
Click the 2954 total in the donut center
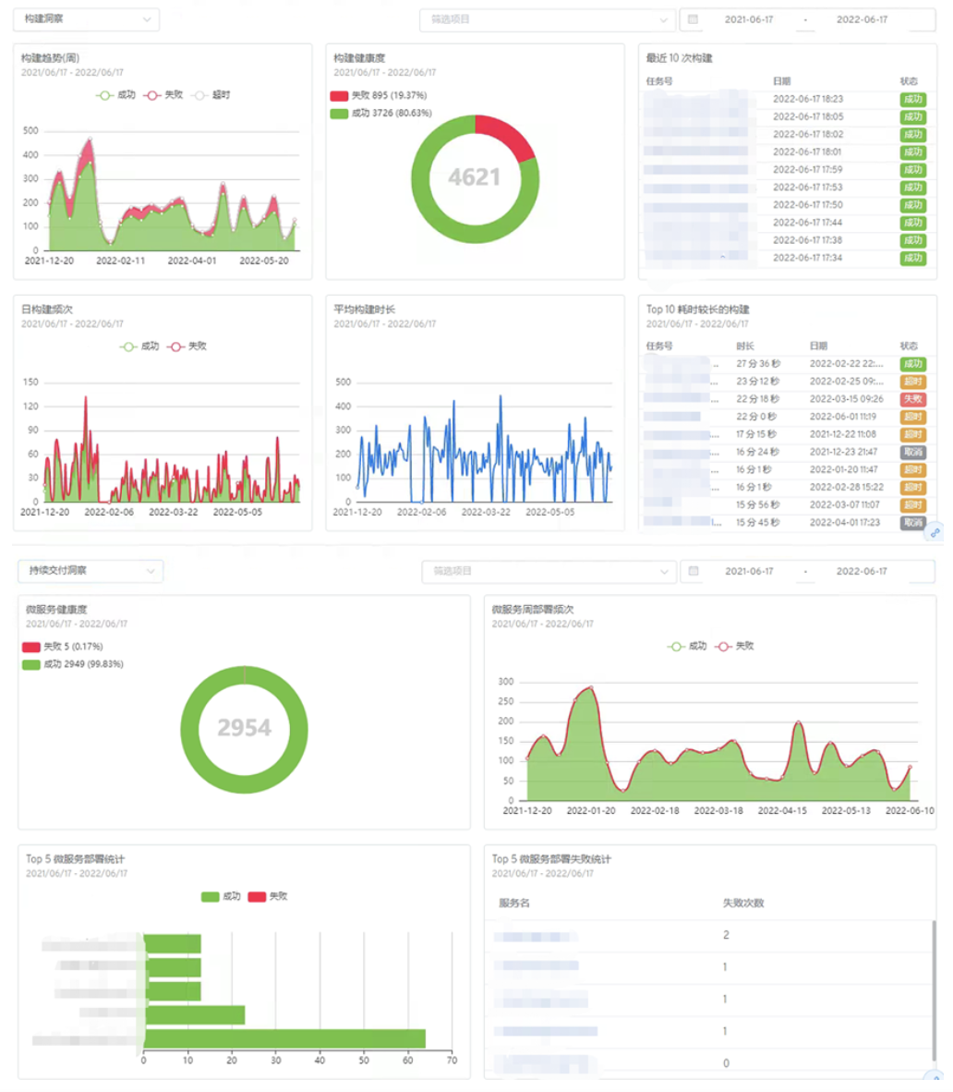[x=245, y=728]
